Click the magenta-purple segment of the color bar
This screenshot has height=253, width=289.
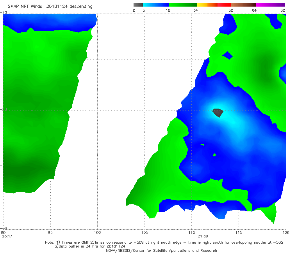[270, 5]
